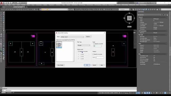Viewport: 171px width, 96px height.
Task: Click the rotation Angle input field
Action: [x=100, y=57]
